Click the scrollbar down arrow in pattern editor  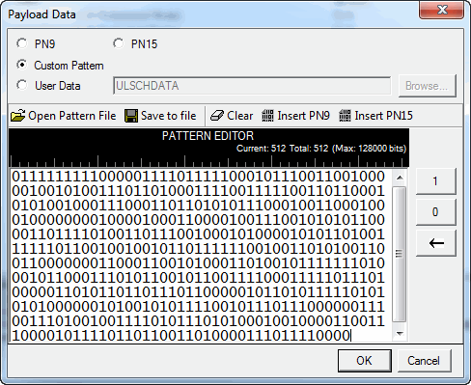point(400,333)
